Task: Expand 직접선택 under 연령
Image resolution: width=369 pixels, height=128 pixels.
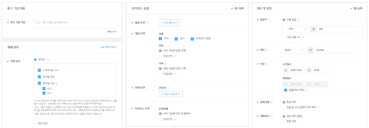Action: 168,56
